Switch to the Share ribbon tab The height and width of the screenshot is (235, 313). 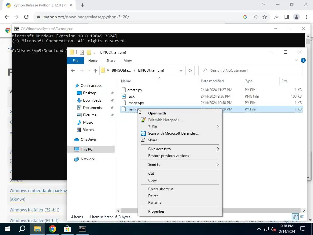(111, 61)
